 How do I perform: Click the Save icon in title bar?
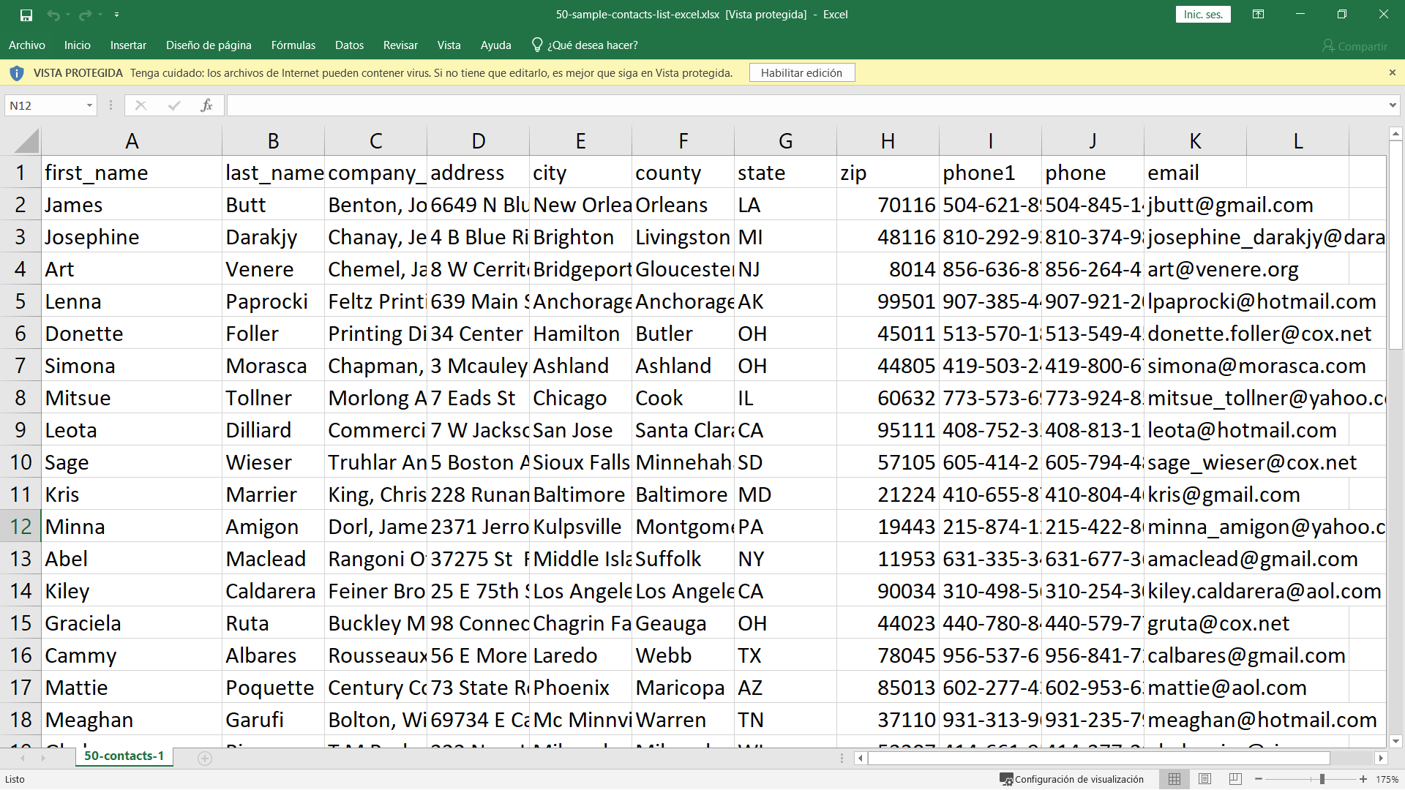click(26, 15)
